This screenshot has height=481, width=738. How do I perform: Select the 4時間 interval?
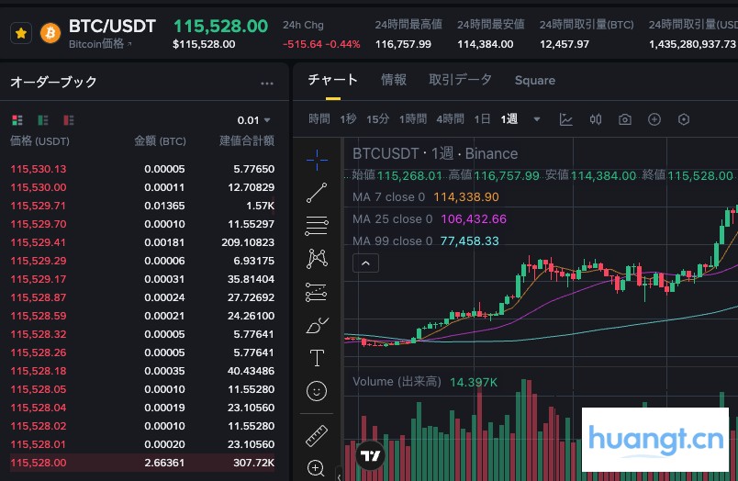click(x=450, y=119)
